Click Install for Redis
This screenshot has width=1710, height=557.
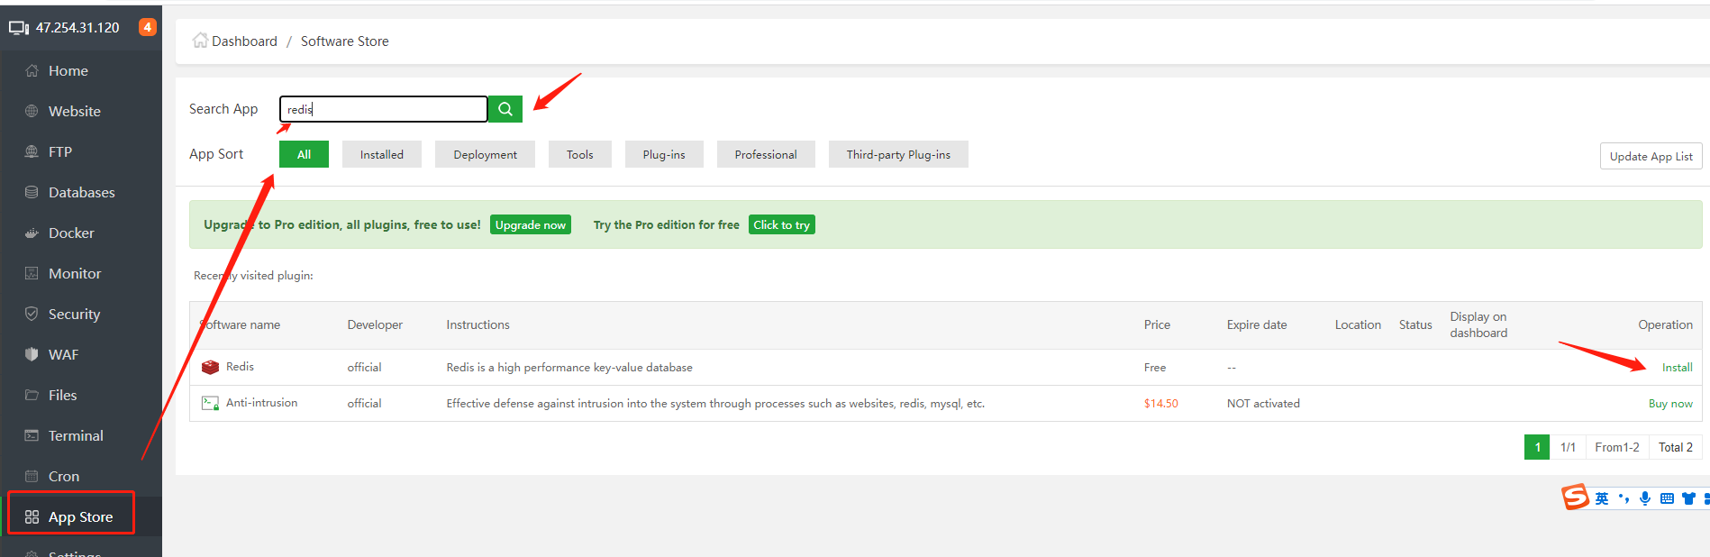[1677, 367]
